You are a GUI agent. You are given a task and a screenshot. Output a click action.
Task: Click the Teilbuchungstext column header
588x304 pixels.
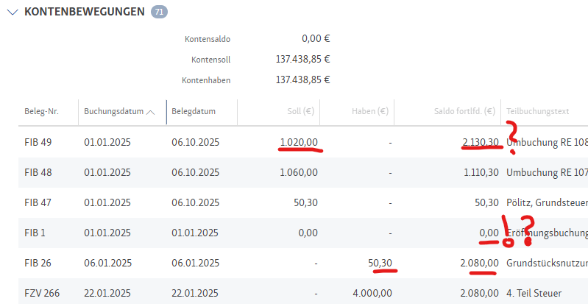(x=537, y=112)
